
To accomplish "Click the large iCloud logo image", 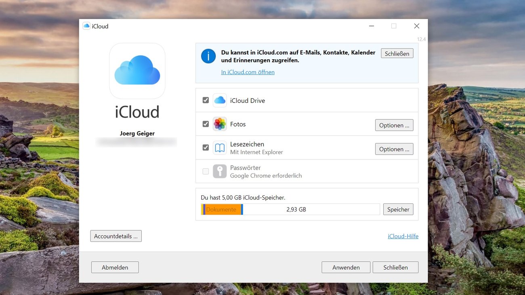I will click(x=137, y=71).
